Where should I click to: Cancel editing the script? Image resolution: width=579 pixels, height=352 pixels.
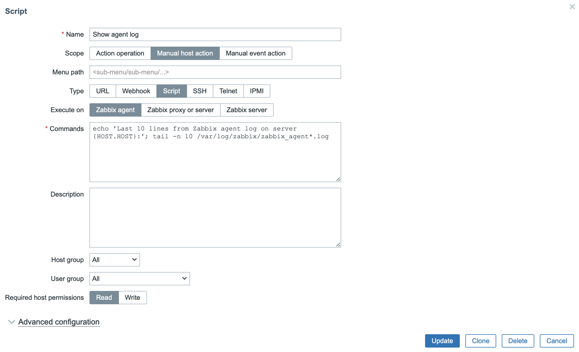(x=556, y=341)
